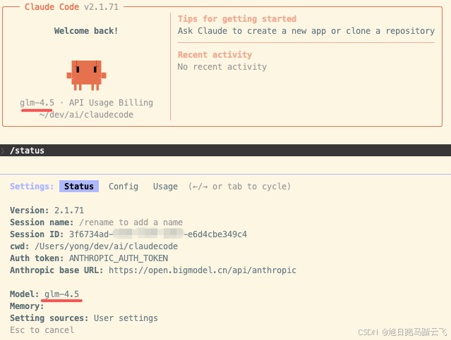Image resolution: width=451 pixels, height=340 pixels.
Task: Click the Anthropic base URL link
Action: (x=203, y=270)
